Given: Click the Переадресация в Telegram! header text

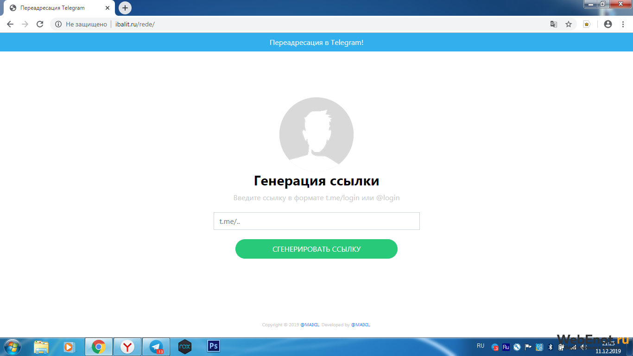Looking at the screenshot, I should 316,42.
